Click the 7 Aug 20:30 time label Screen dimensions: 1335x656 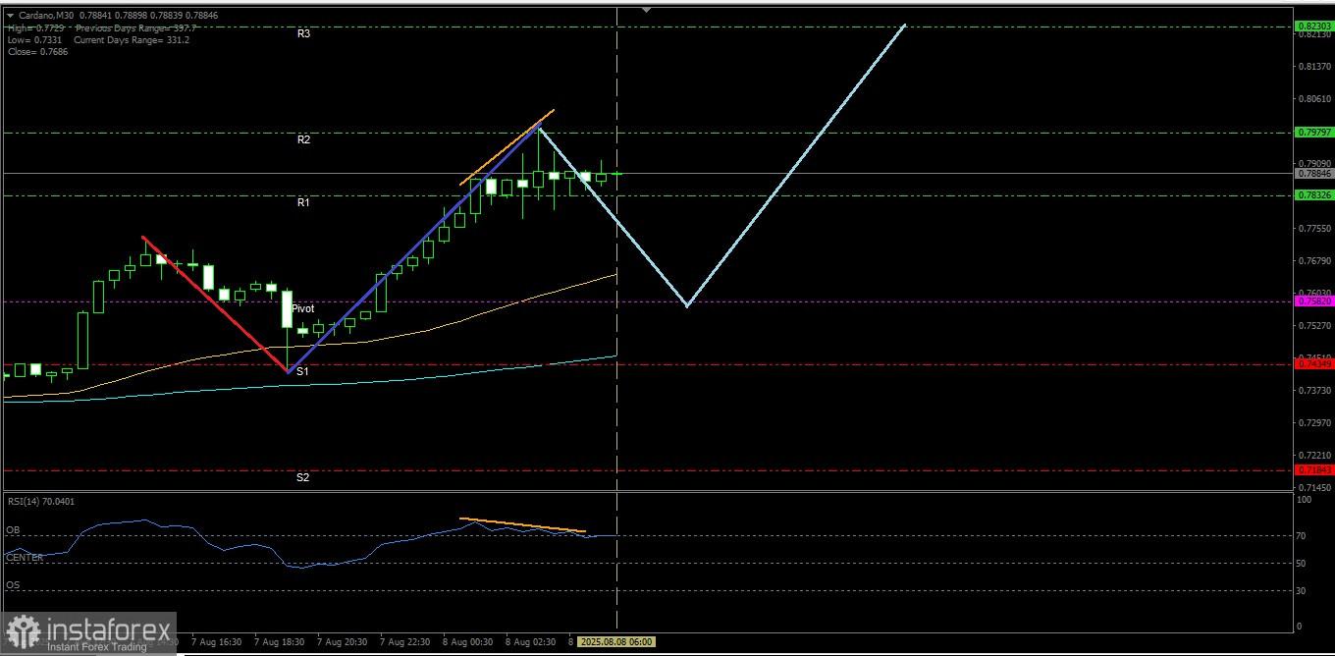click(x=342, y=641)
